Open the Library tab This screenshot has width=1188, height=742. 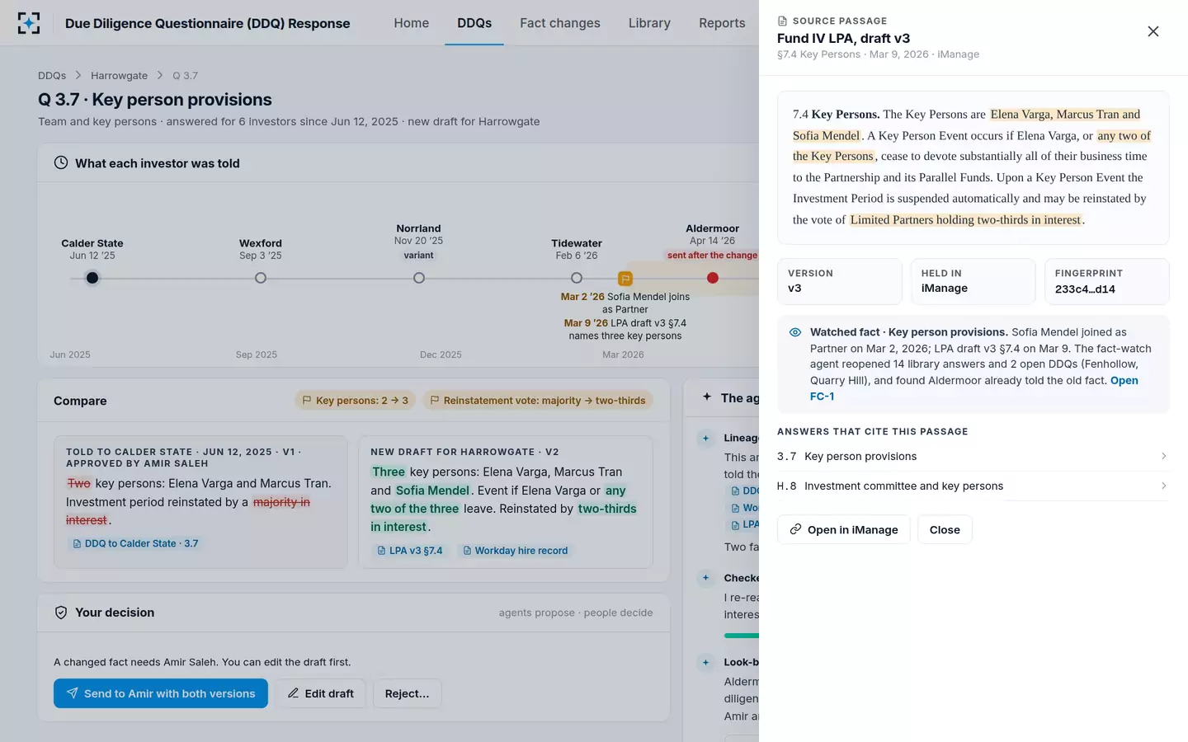tap(649, 23)
